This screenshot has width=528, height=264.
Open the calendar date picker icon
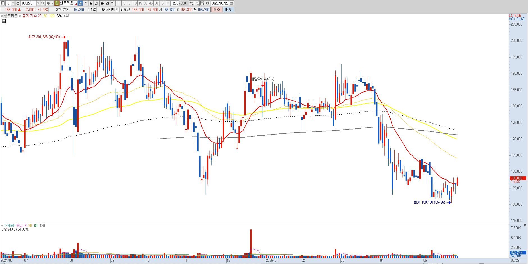[231, 3]
